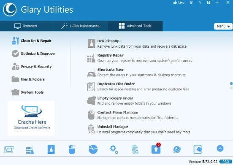Click the Files & Folders folder icon

click(x=16, y=79)
